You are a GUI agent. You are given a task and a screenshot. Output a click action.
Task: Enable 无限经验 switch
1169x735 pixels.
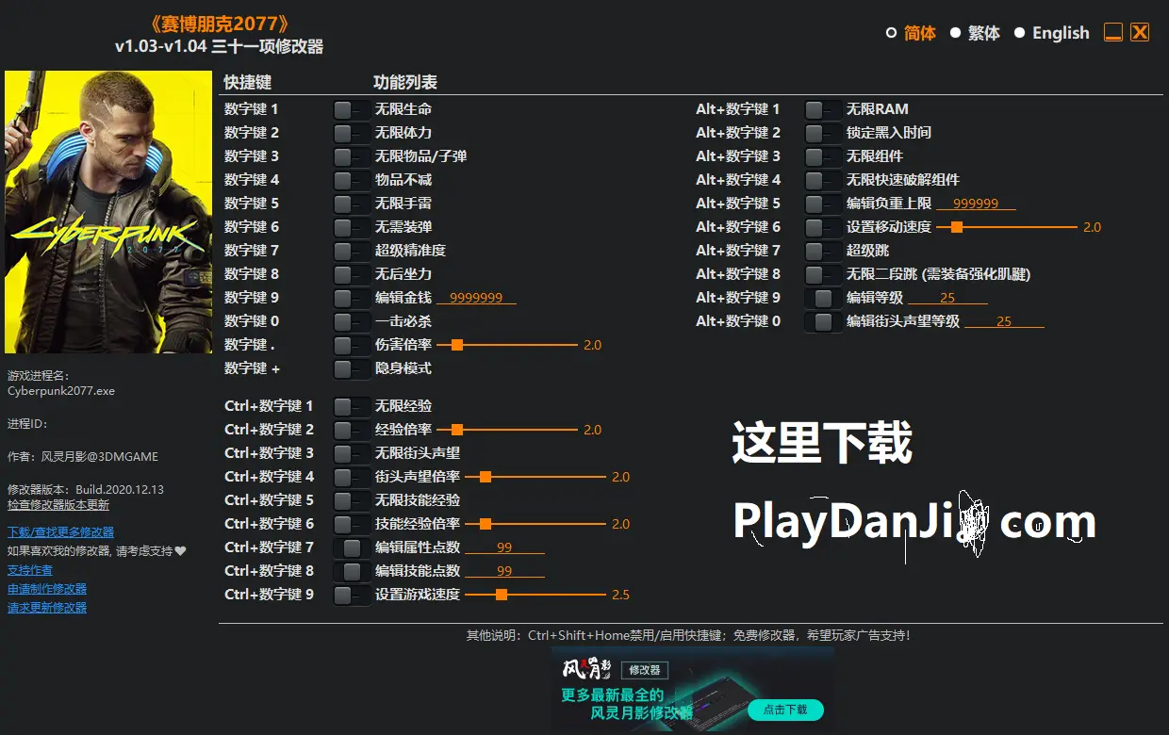pos(351,405)
